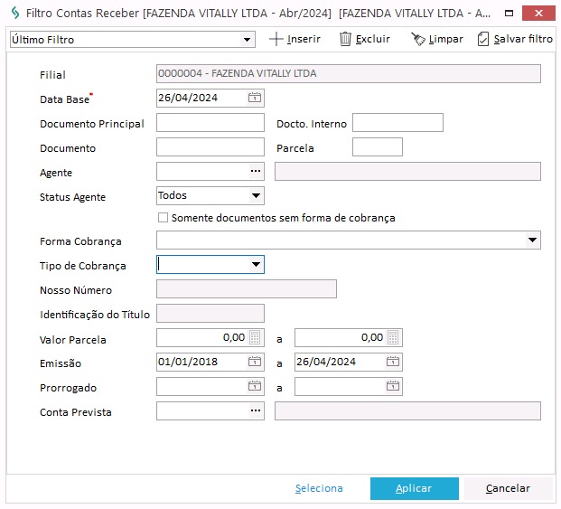This screenshot has width=561, height=509.
Task: Open the Conta Prevista lookup ellipsis button
Action: tap(256, 411)
